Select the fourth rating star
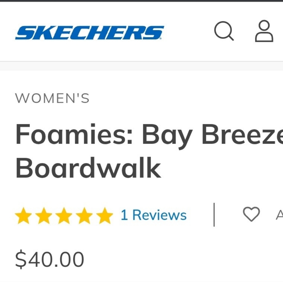The image size is (283, 282). pyautogui.click(x=84, y=215)
